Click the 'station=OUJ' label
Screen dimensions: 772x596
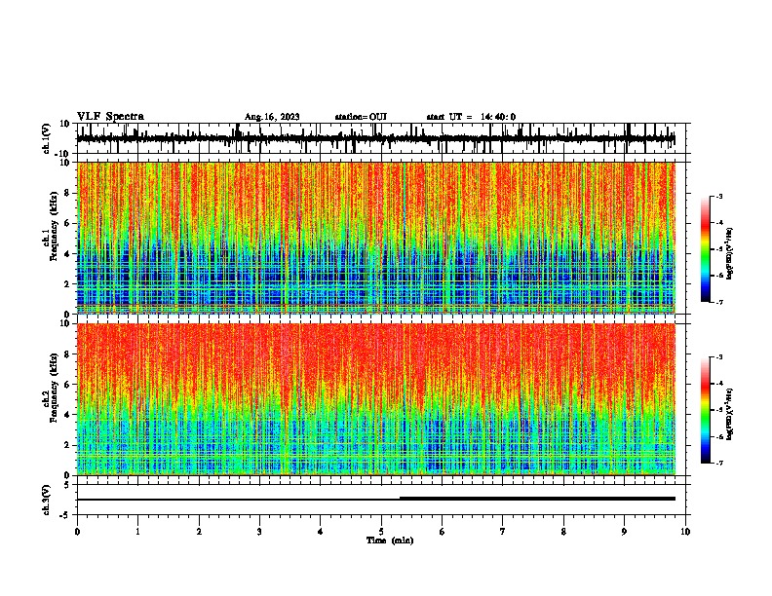coord(361,117)
